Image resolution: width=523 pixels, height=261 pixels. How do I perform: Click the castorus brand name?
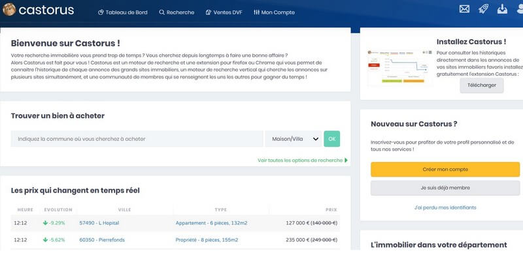tap(46, 10)
